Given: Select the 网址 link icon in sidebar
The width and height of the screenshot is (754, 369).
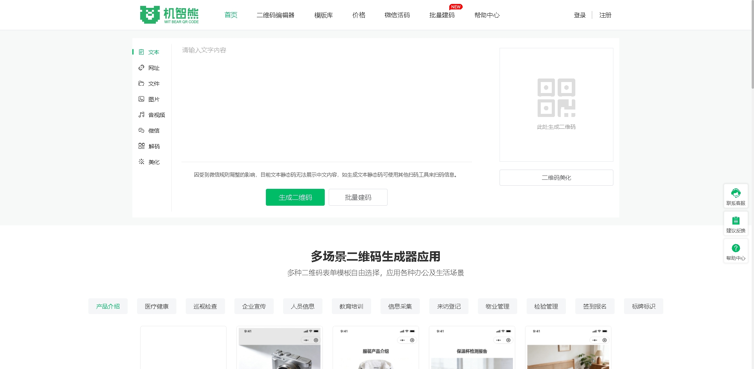Looking at the screenshot, I should (141, 68).
